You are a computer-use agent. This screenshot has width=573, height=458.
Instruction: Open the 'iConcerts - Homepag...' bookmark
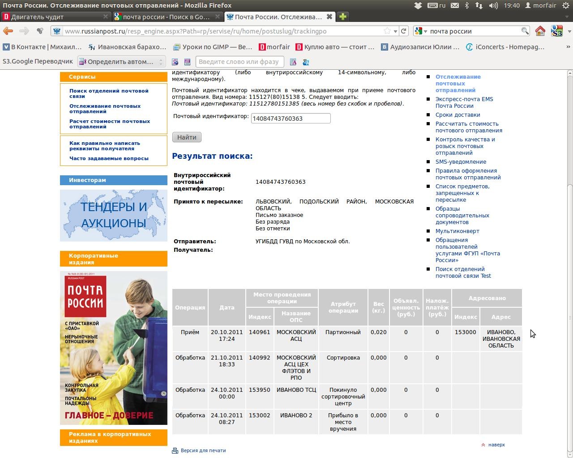click(505, 47)
